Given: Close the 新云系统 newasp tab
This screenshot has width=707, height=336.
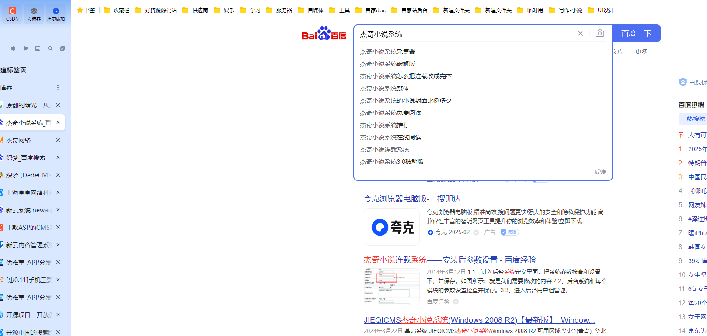Looking at the screenshot, I should (x=58, y=210).
